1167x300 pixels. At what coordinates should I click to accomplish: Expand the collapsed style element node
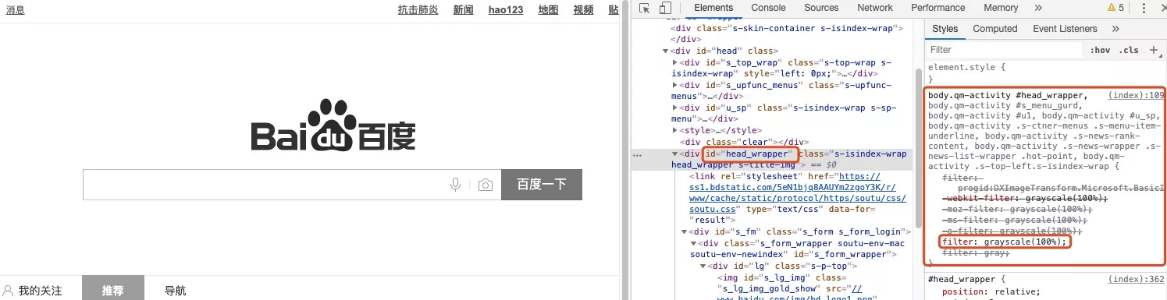click(x=675, y=130)
